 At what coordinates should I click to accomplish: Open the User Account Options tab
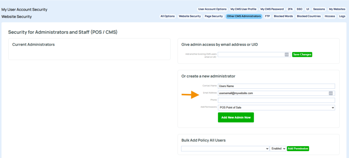(x=212, y=9)
